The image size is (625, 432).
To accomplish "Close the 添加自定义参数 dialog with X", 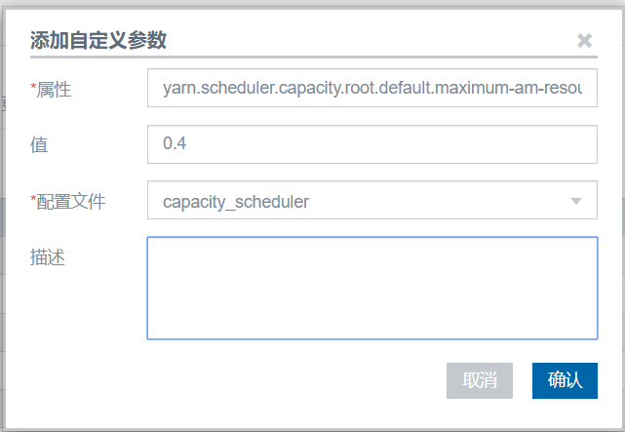I will 584,40.
